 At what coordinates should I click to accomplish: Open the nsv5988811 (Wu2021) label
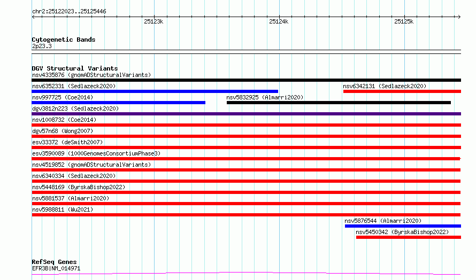[63, 209]
